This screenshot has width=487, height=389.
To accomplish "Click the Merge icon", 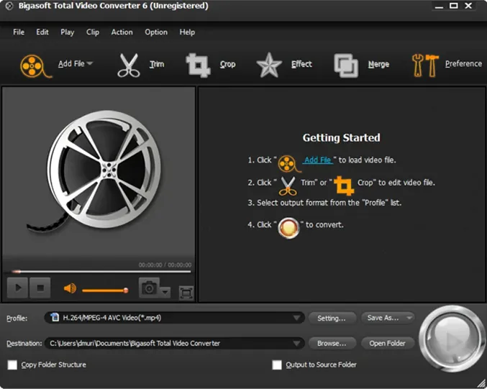I will tap(346, 65).
